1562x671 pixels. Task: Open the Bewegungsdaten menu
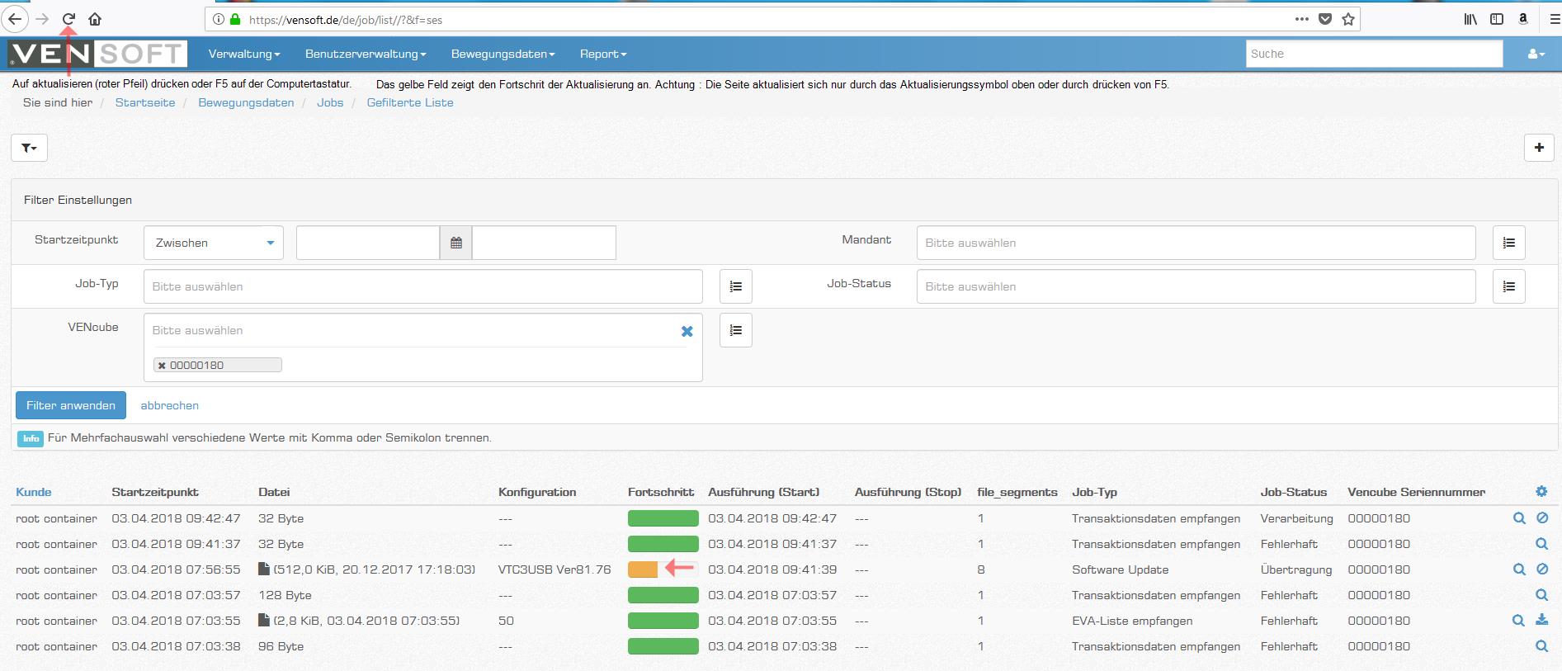point(502,54)
